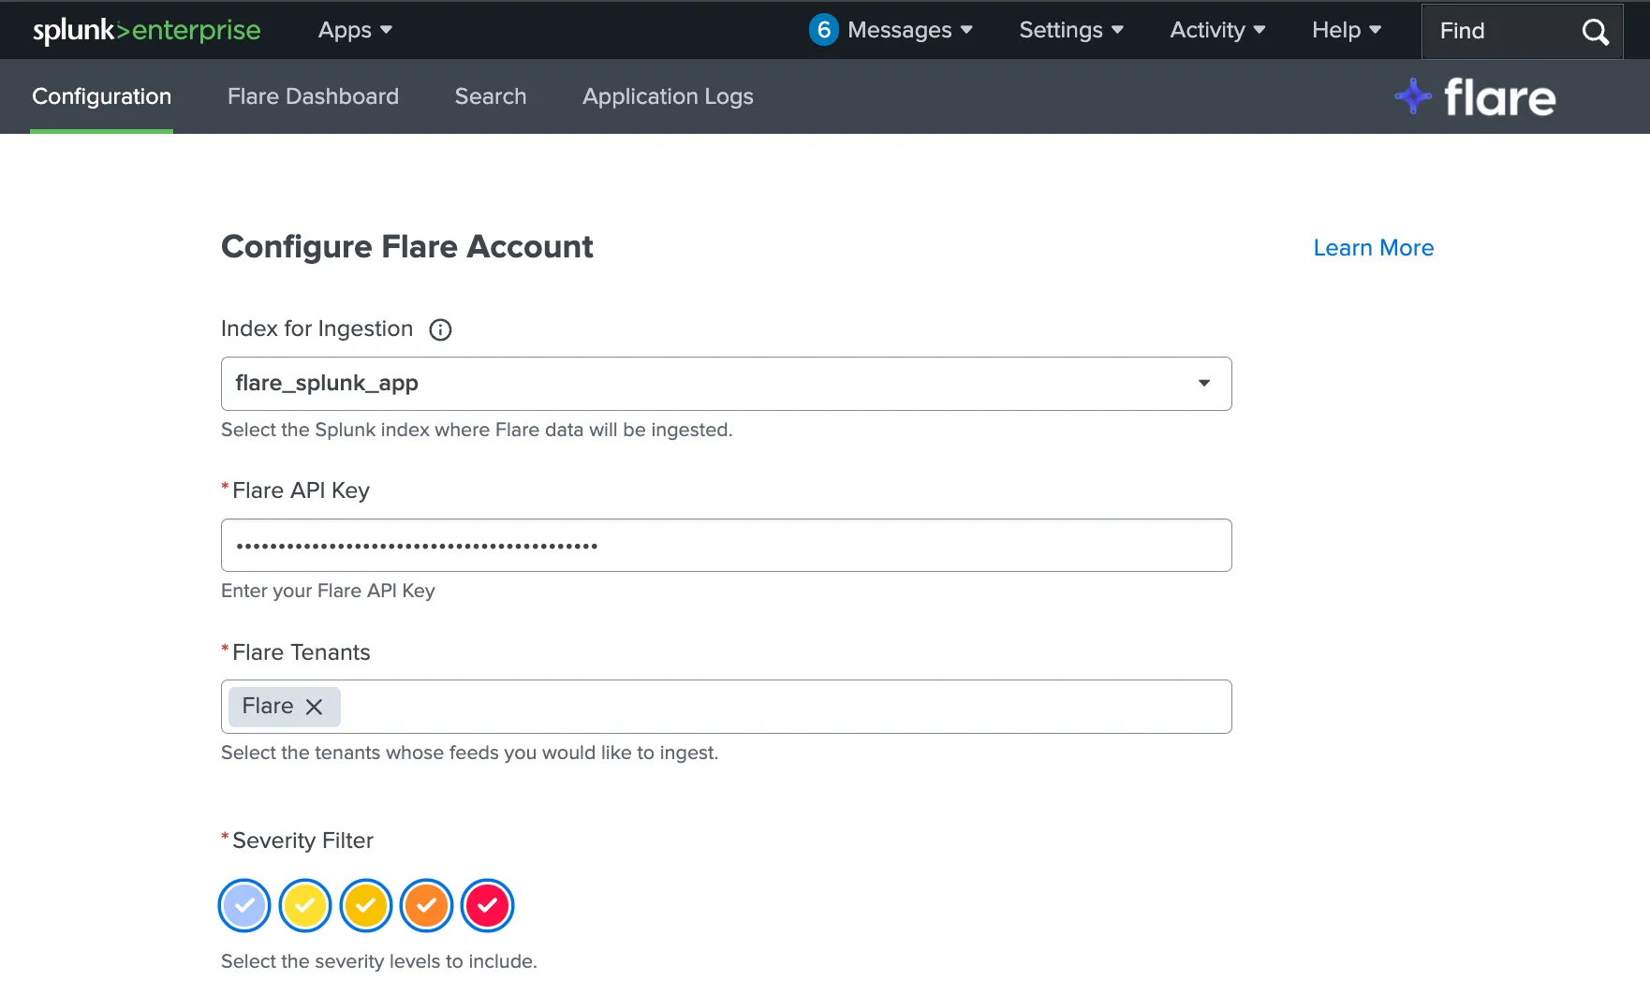Open the Index for Ingestion dropdown

point(727,384)
